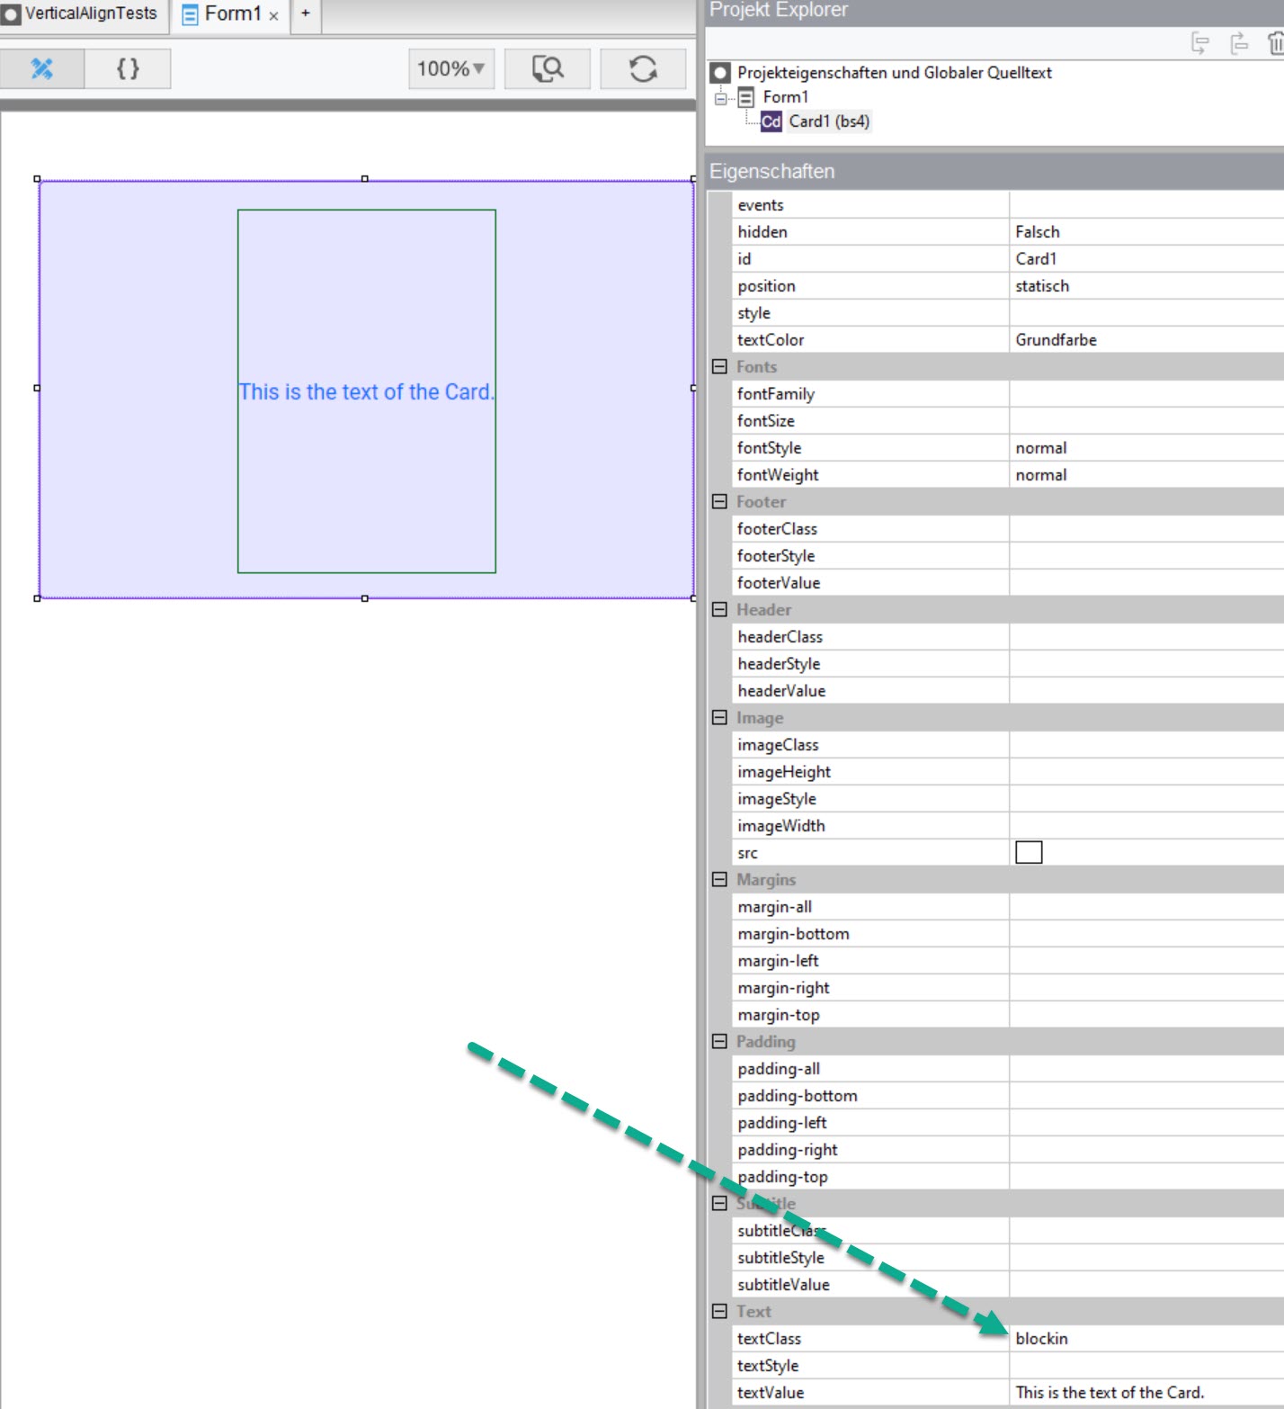The width and height of the screenshot is (1284, 1409).
Task: Click the textColor value Grundfarbe
Action: click(1055, 339)
